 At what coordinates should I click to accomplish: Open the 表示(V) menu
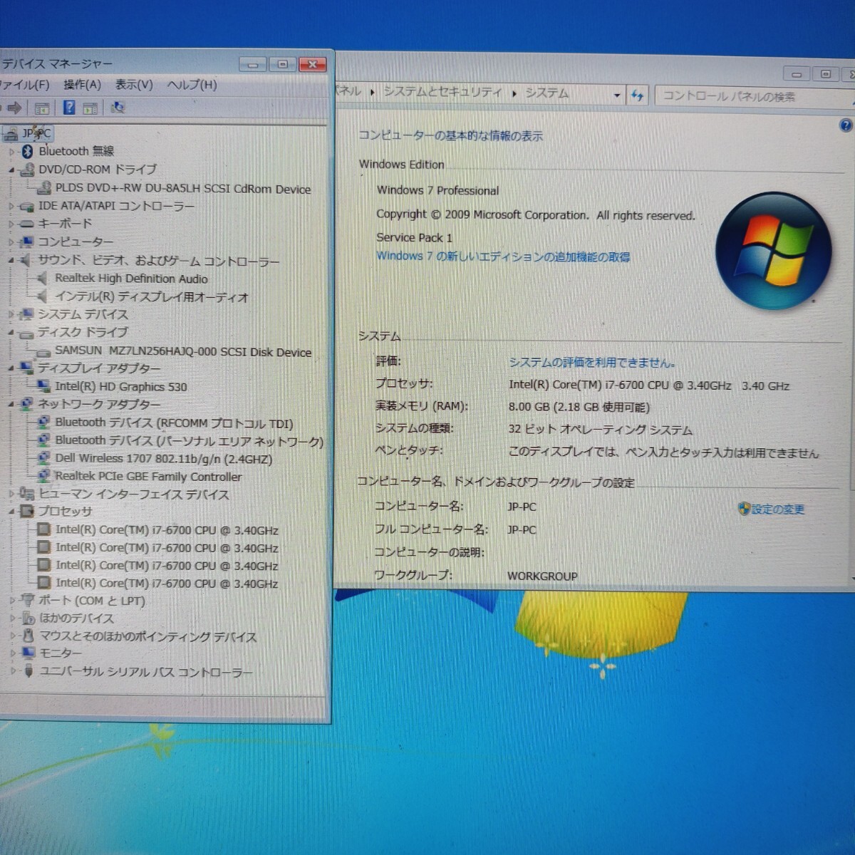click(x=134, y=85)
